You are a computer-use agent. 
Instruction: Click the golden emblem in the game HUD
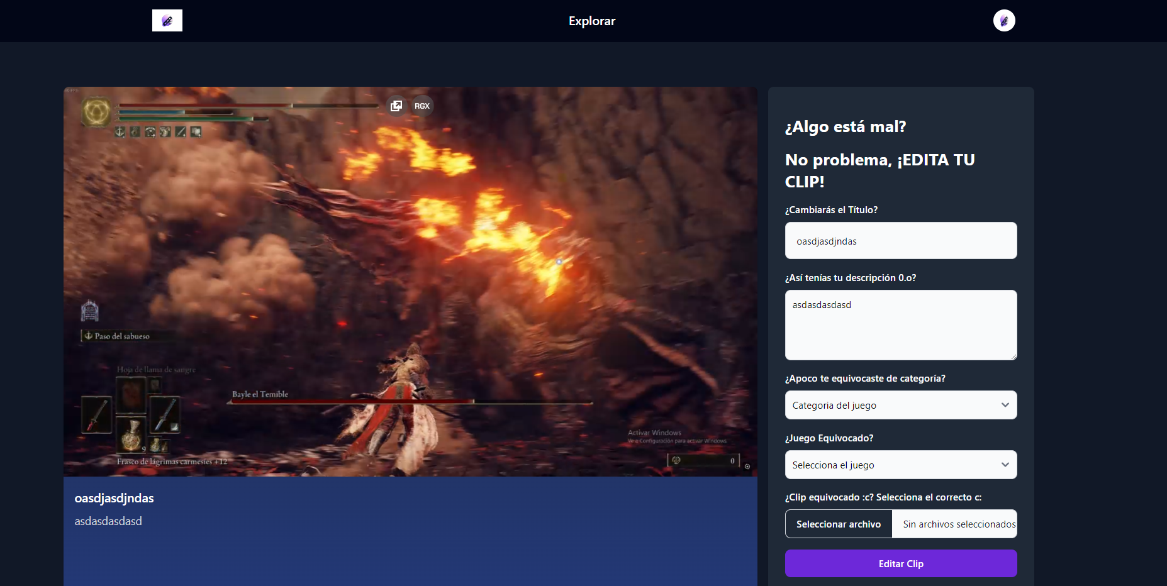[x=96, y=113]
